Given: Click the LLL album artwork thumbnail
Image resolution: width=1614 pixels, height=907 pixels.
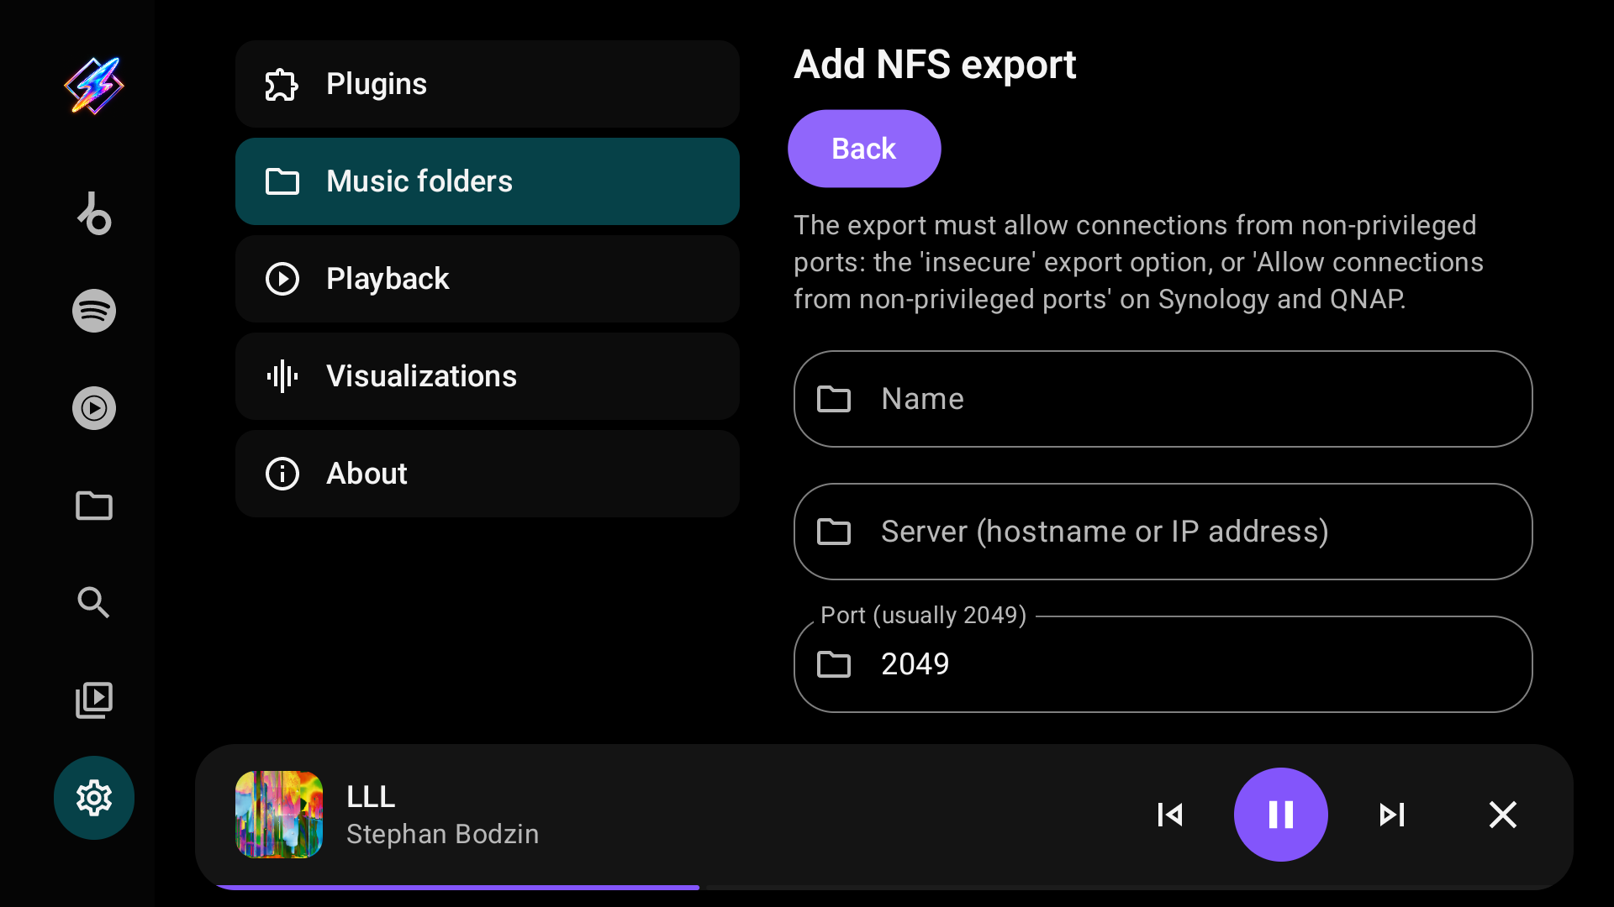Looking at the screenshot, I should 279,815.
